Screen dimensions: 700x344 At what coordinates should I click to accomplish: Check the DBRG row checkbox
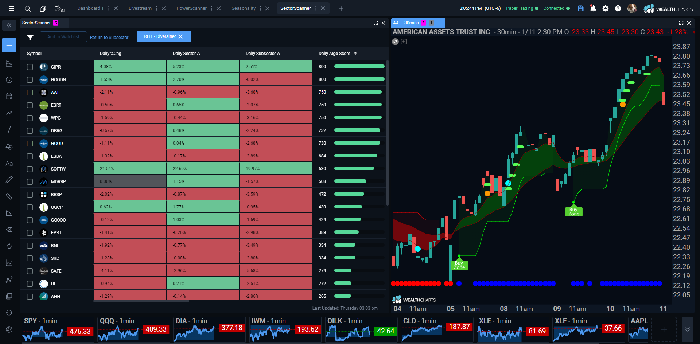tap(30, 131)
